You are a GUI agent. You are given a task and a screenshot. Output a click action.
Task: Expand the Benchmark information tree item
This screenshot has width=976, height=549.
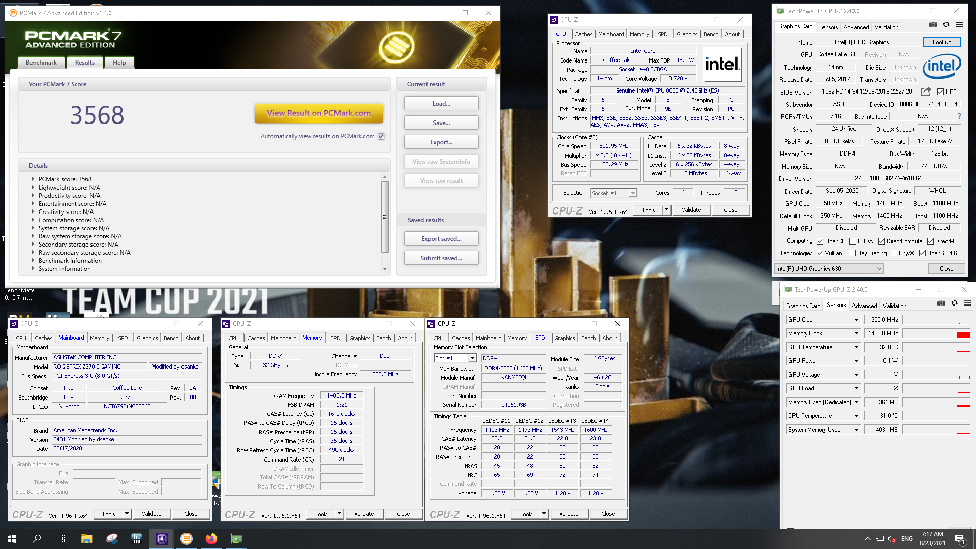pyautogui.click(x=33, y=261)
